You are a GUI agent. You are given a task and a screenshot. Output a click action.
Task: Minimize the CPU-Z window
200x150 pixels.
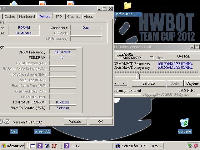point(99,9)
